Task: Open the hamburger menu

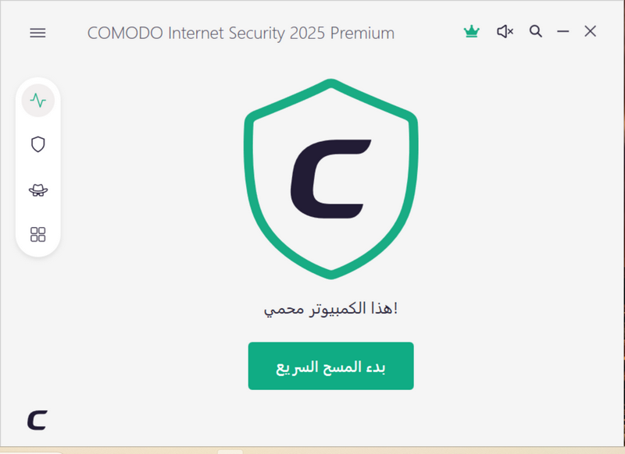Action: (x=37, y=33)
